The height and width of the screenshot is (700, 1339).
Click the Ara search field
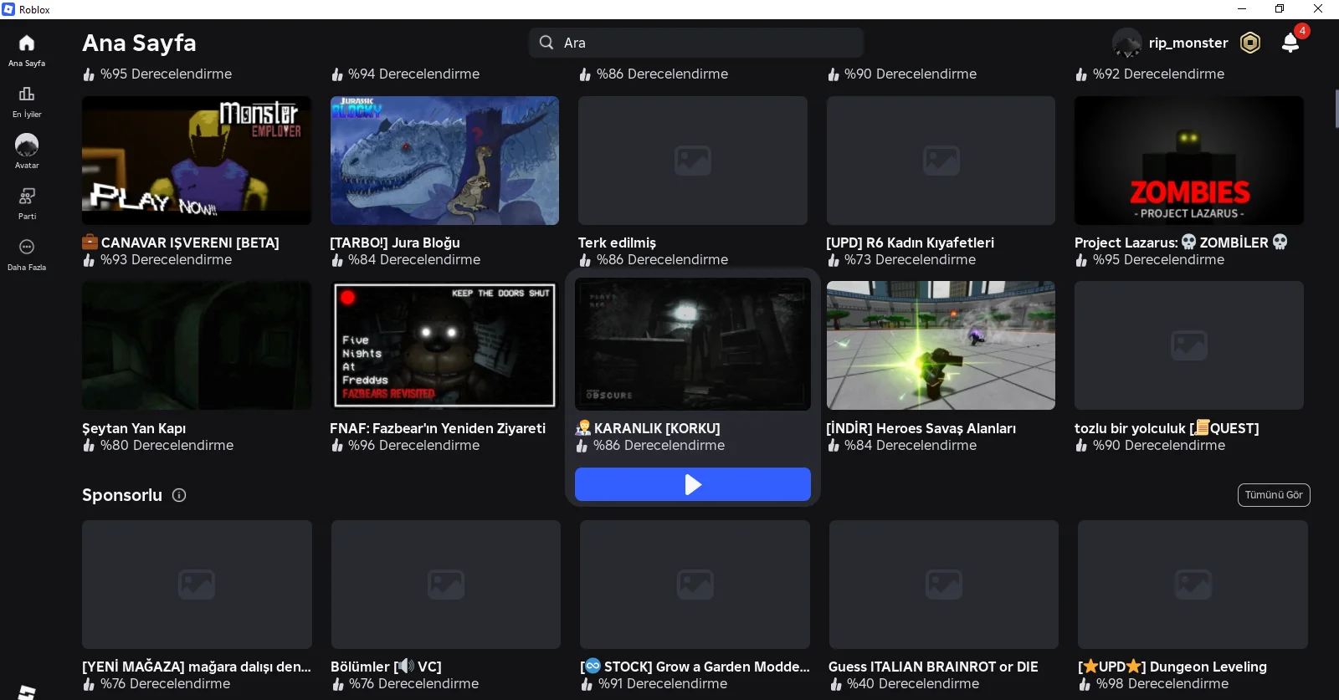696,43
